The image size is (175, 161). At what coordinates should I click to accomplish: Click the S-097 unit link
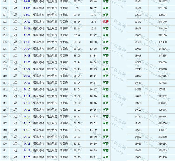(x=27, y=1)
